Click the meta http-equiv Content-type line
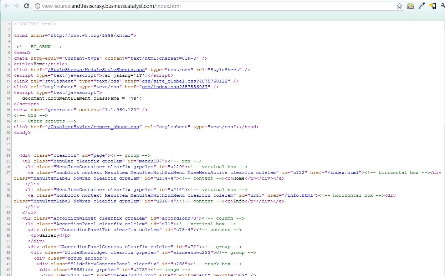445x276 pixels. coord(111,58)
